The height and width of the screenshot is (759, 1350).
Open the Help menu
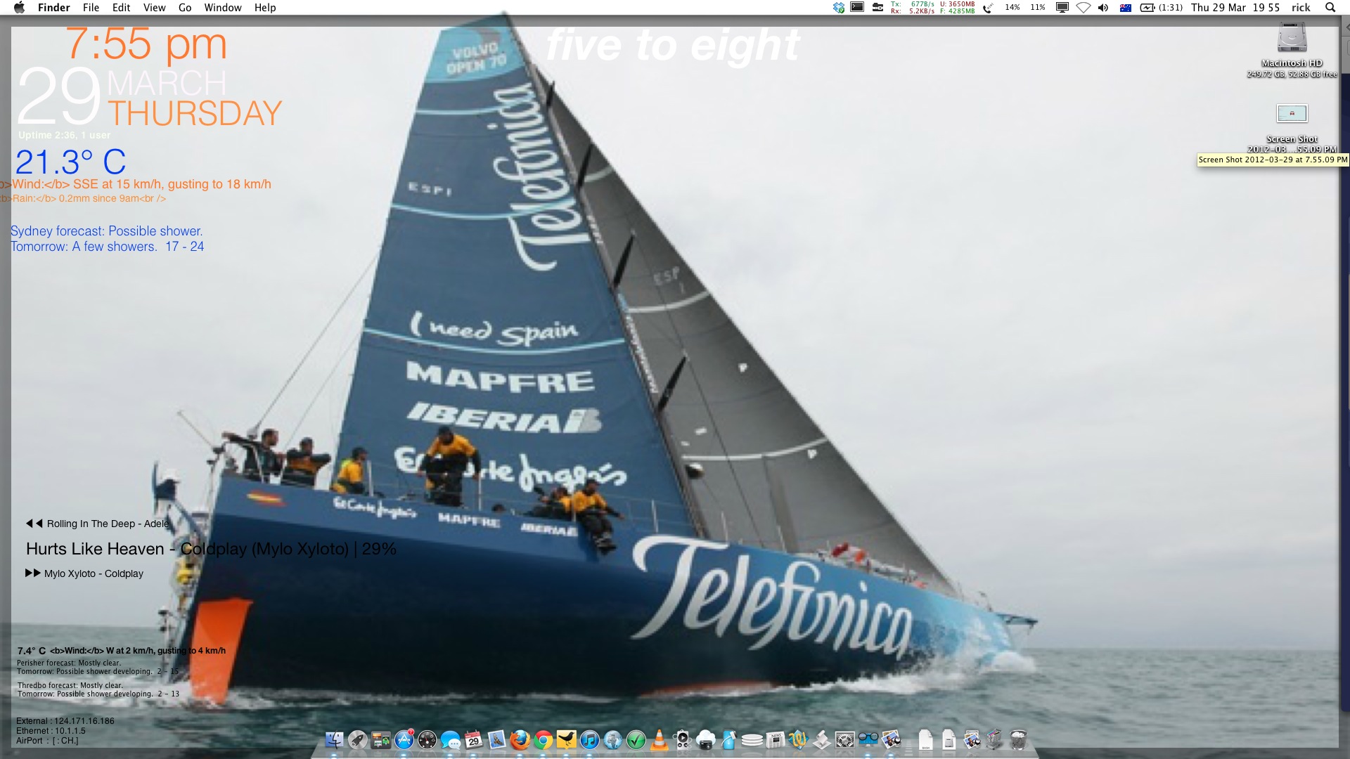(265, 7)
